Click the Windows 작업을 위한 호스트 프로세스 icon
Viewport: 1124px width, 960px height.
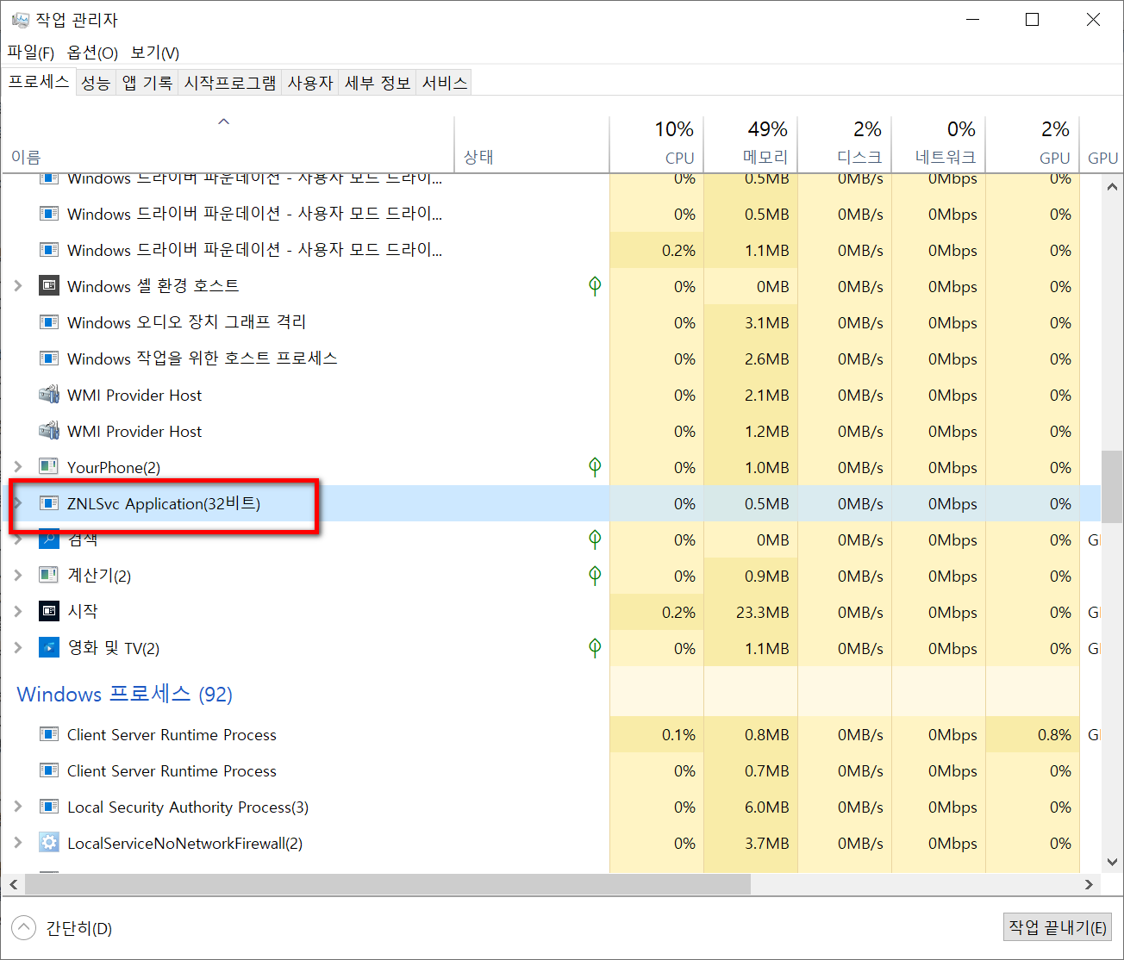click(49, 358)
